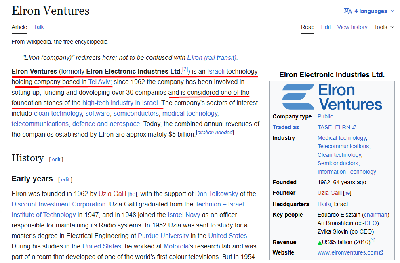Follow the Elron (rail transit) link
400x263 pixels.
coord(212,57)
